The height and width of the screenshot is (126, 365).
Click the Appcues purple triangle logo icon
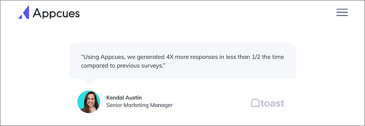coord(24,13)
